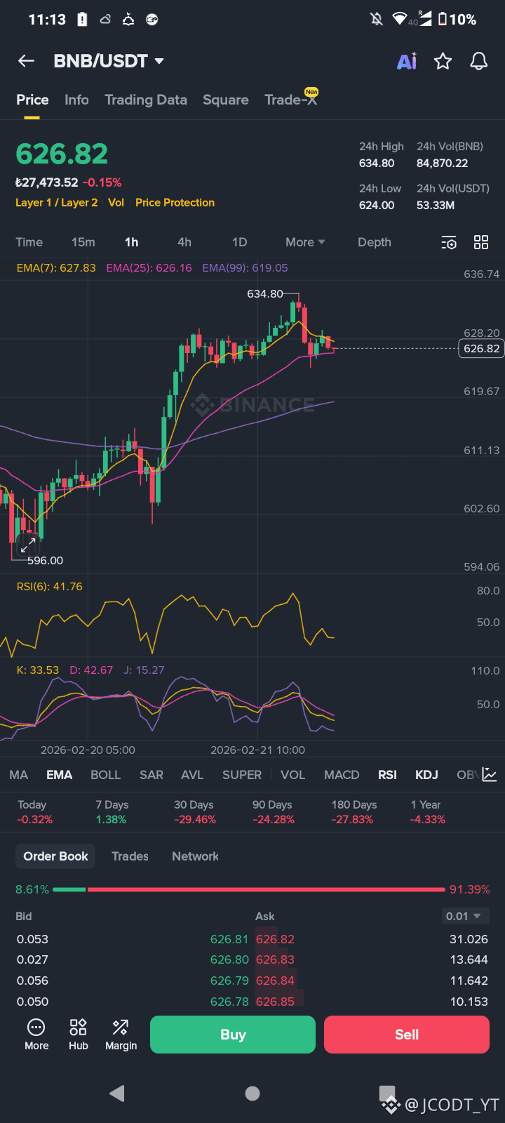505x1123 pixels.
Task: Select the 1D chart interval
Action: click(240, 242)
